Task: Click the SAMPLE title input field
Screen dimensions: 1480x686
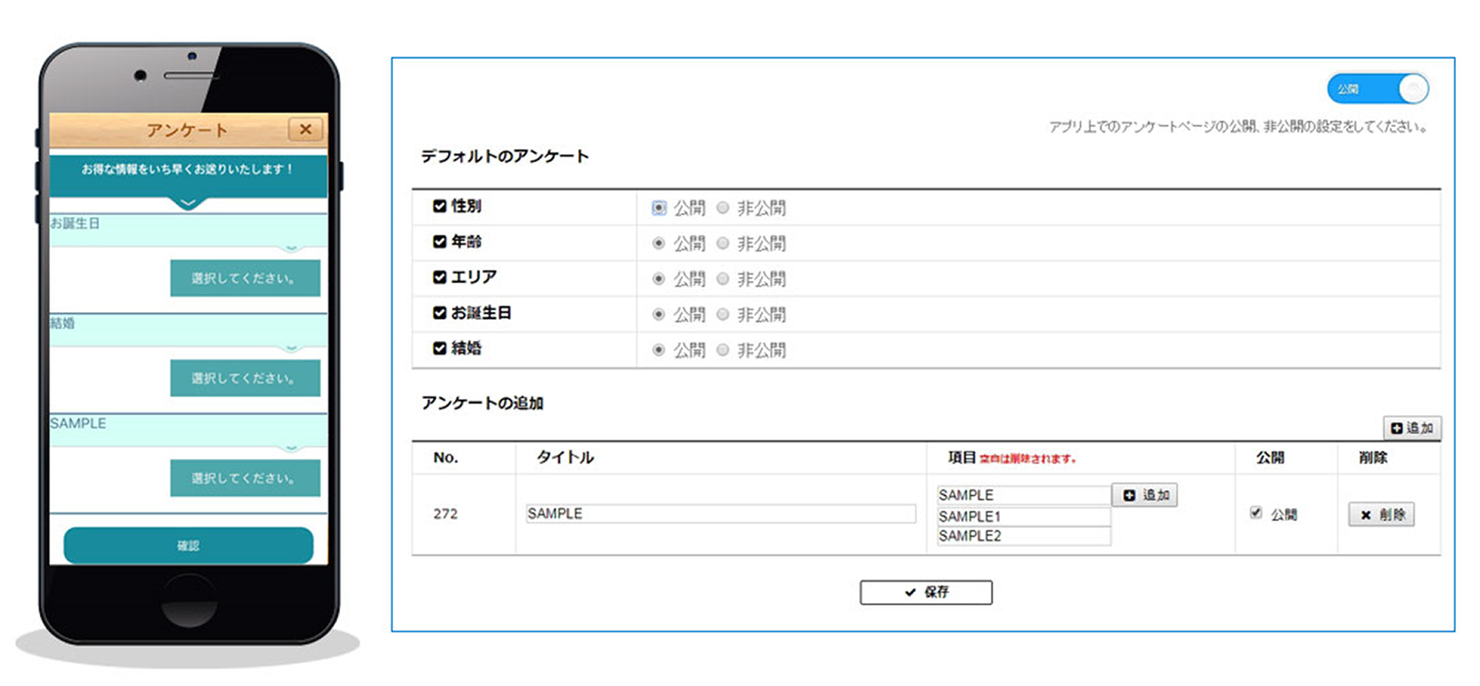Action: point(717,513)
